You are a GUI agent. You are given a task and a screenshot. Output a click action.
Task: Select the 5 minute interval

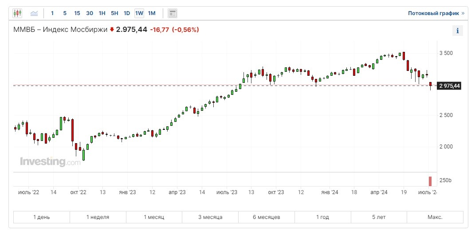click(x=65, y=13)
